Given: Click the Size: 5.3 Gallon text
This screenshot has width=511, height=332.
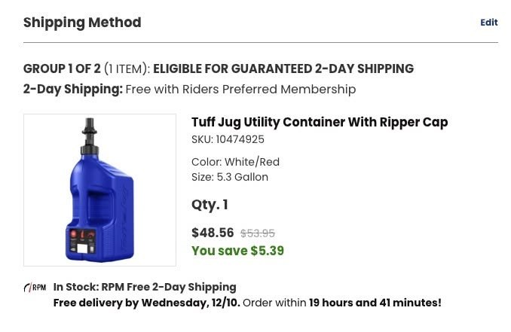Looking at the screenshot, I should pos(230,177).
